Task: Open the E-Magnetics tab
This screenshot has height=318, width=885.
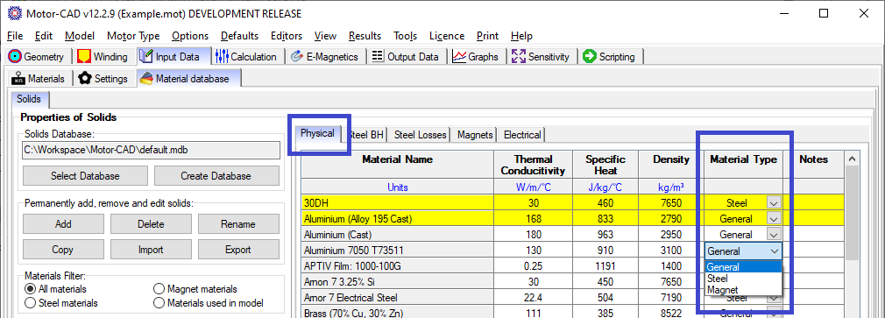Action: tap(325, 56)
